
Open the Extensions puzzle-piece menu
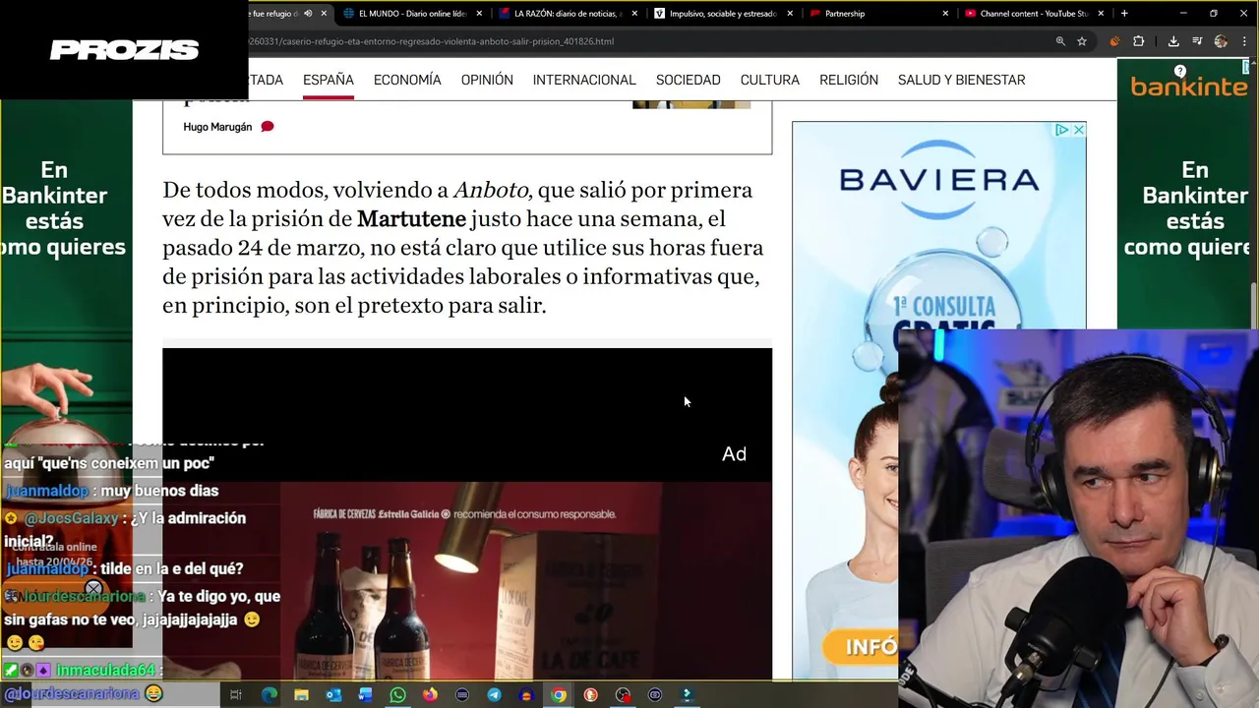(x=1139, y=41)
